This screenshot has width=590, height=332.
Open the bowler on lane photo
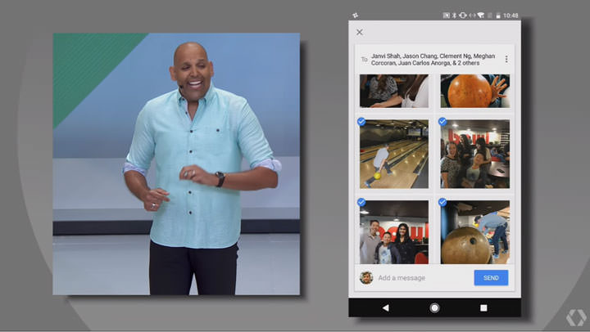[x=394, y=154]
